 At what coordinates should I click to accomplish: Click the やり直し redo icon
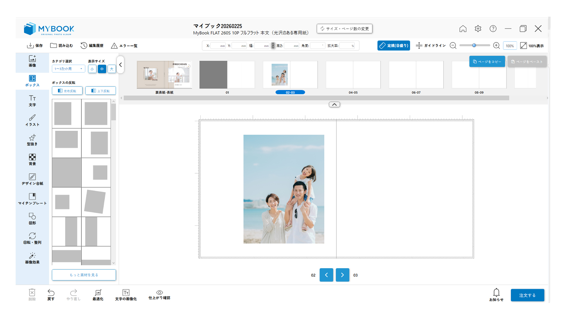click(74, 292)
